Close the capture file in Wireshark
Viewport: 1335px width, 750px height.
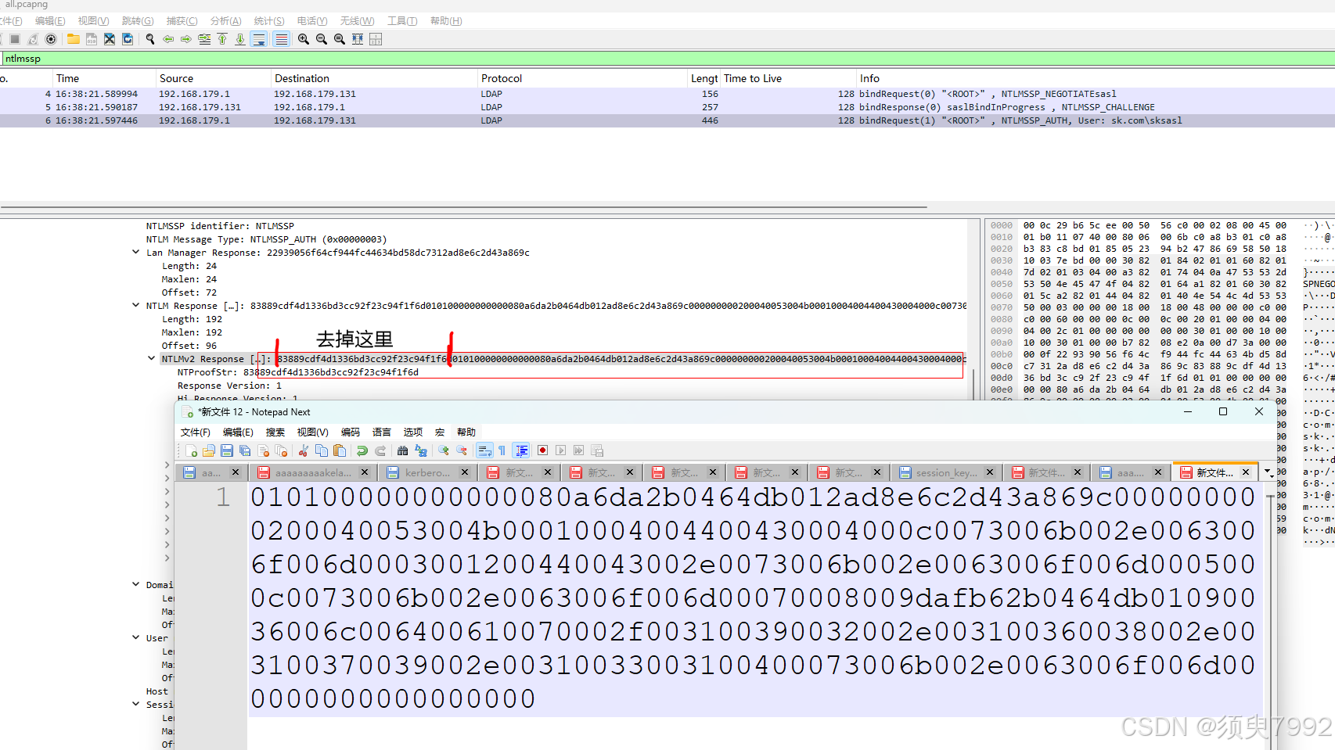(x=110, y=39)
